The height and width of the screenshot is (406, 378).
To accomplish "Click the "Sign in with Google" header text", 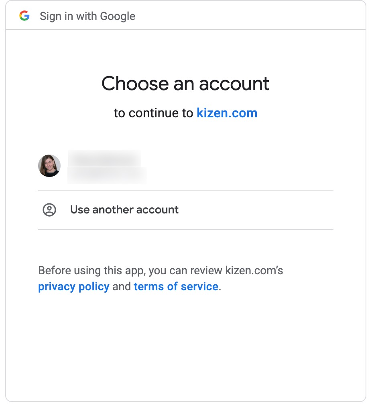I will point(87,16).
